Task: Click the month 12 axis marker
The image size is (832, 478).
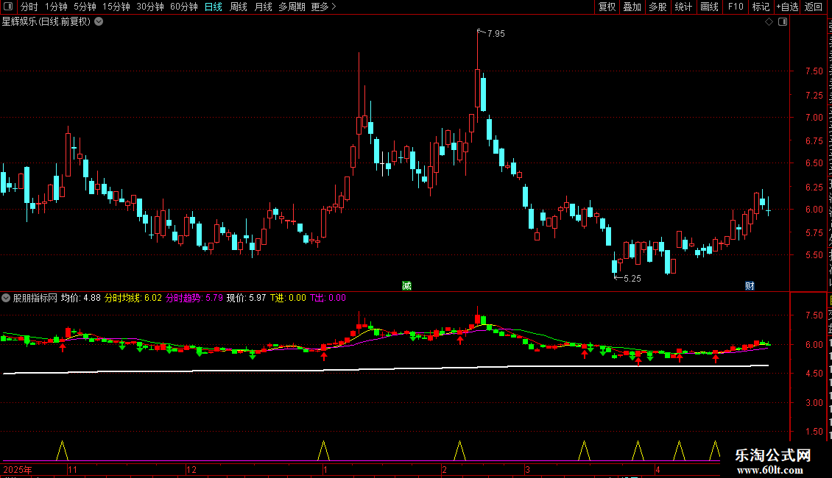Action: click(191, 469)
